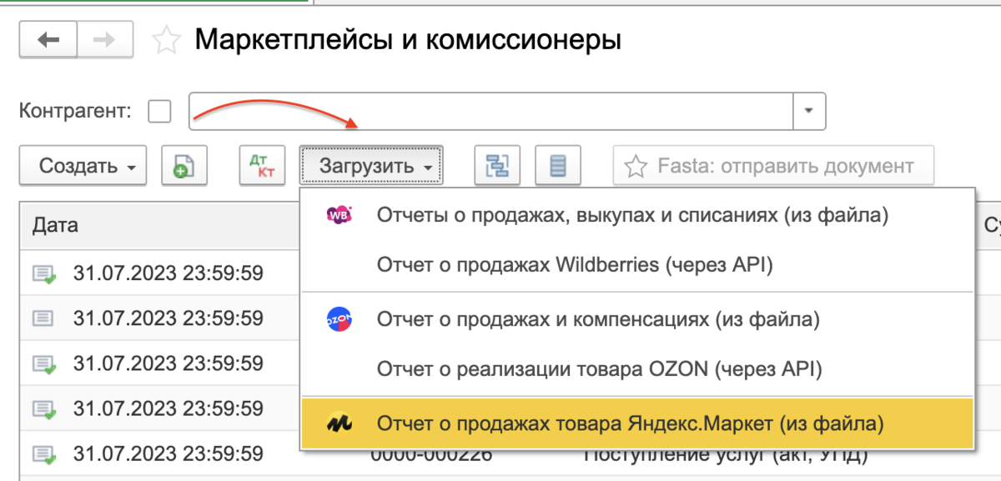Open the Создать dropdown button
This screenshot has width=1001, height=481.
(83, 166)
